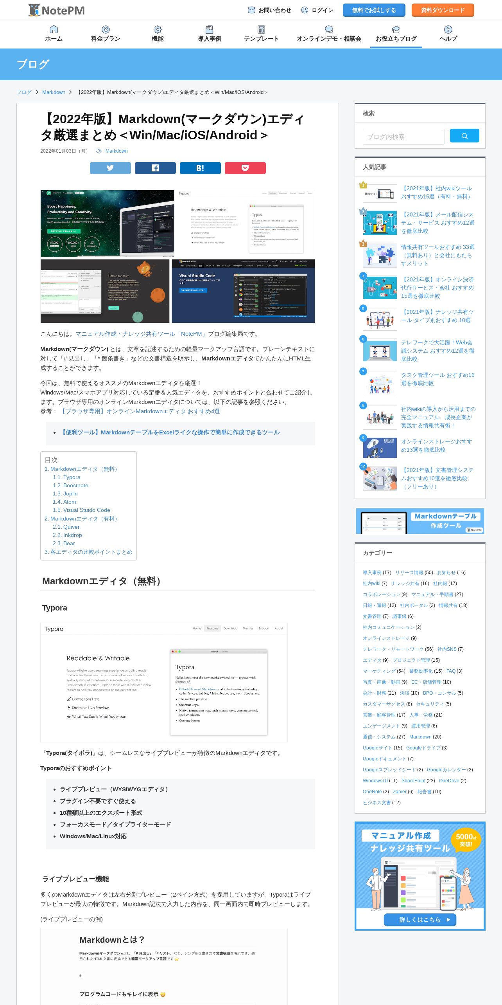This screenshot has height=1005, width=502.
Task: Share the article on Twitter
Action: [110, 168]
